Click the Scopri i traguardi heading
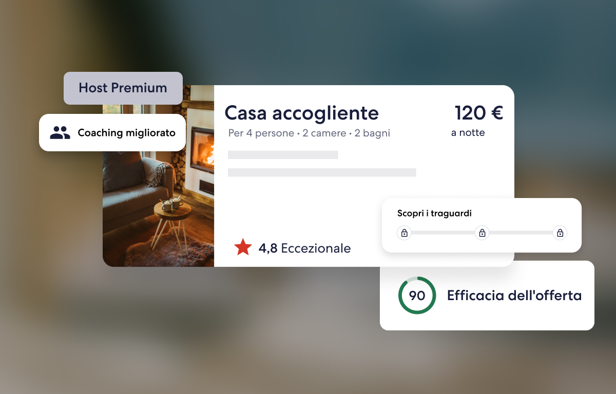 434,213
